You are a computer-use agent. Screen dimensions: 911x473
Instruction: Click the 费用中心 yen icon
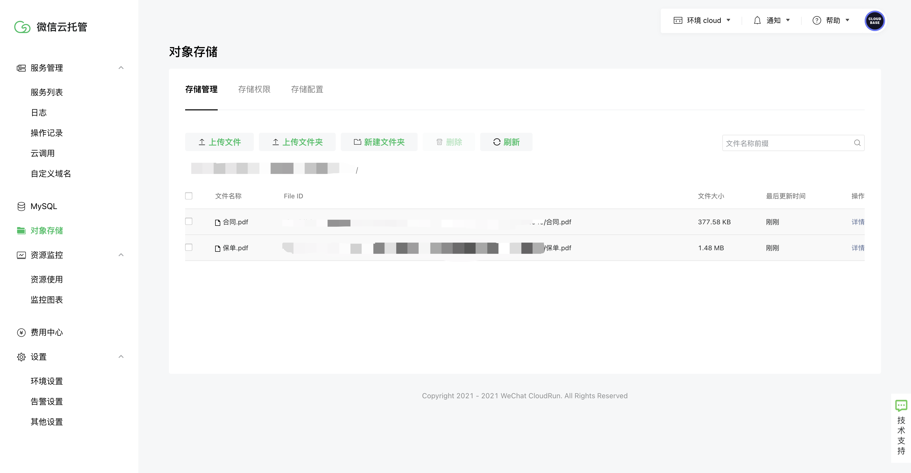[x=21, y=333]
